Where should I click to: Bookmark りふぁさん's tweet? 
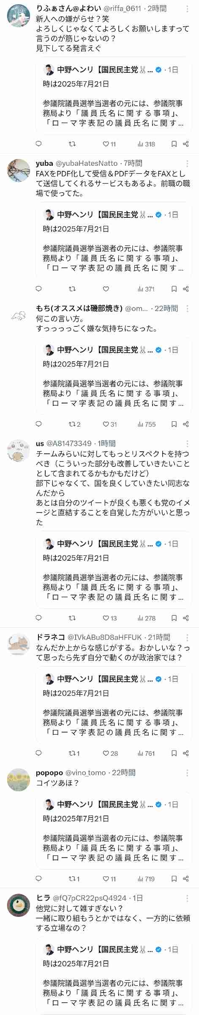[174, 144]
